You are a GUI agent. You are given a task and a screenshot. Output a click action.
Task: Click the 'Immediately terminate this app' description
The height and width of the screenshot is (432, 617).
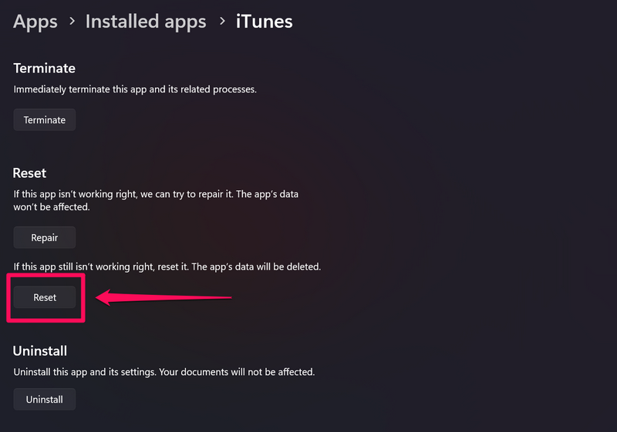coord(135,89)
